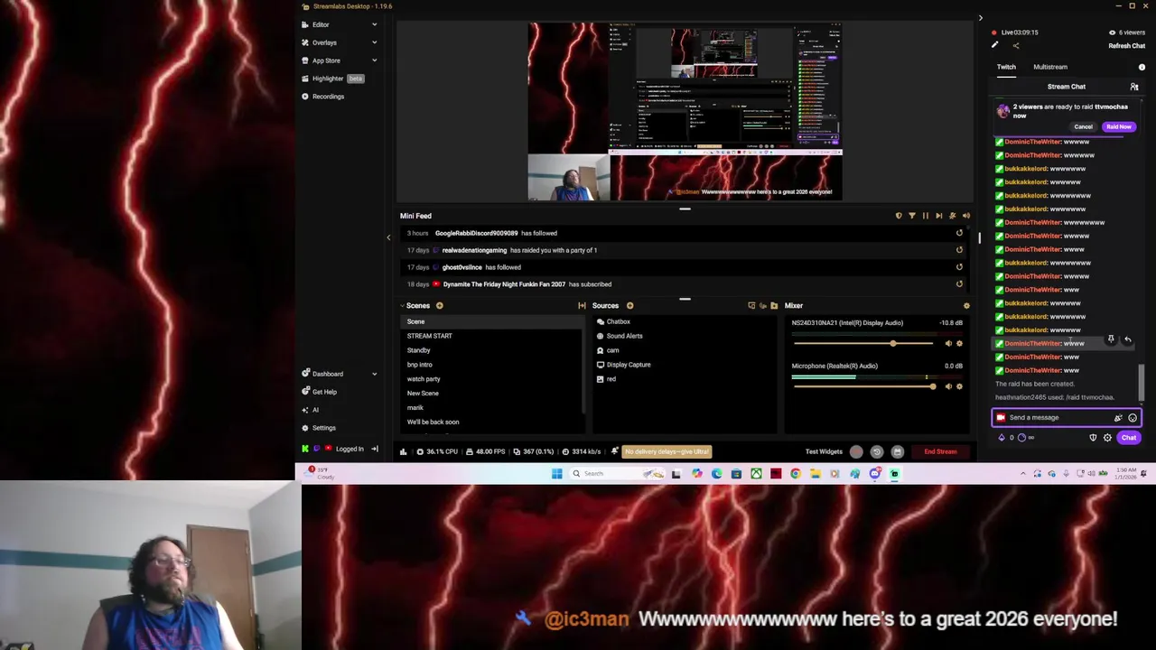
Task: Click the add folder icon in Sources header
Action: (x=774, y=306)
